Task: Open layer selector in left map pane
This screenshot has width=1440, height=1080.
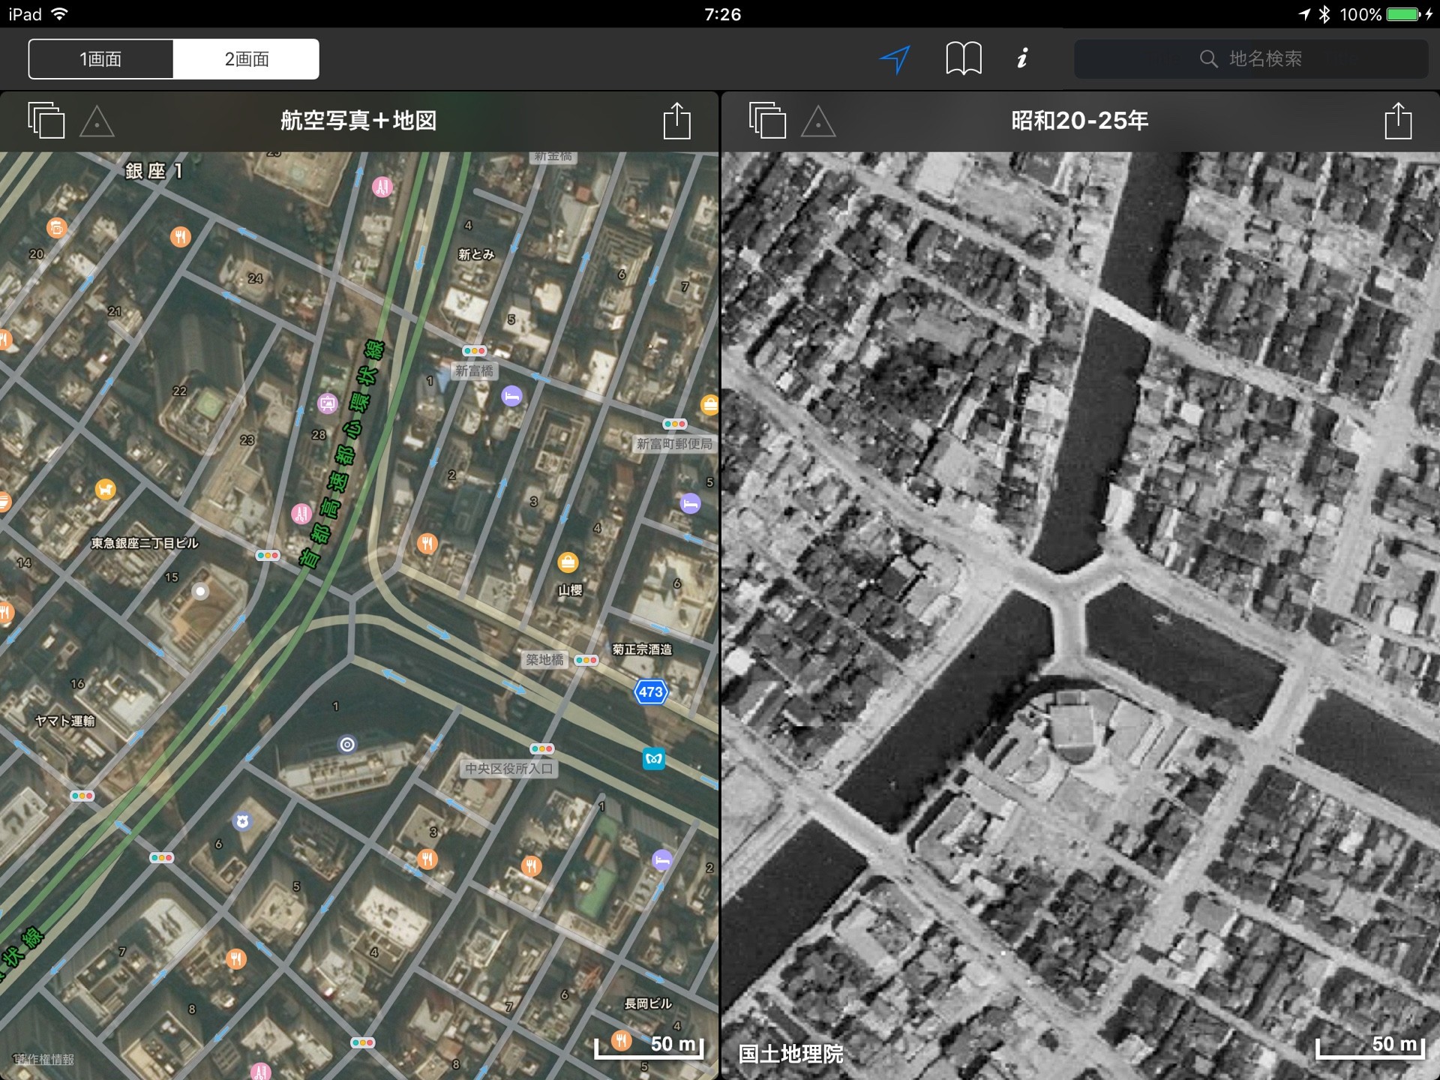Action: [x=46, y=120]
